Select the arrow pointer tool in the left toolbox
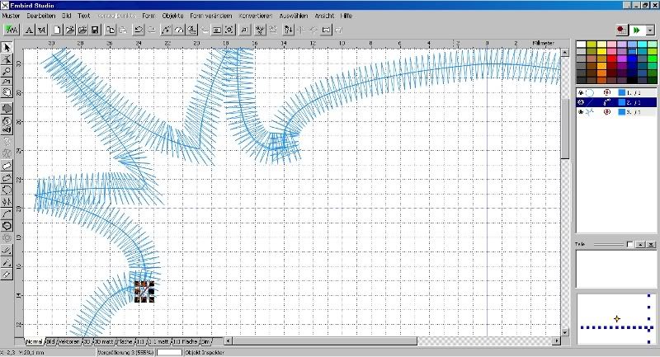Image resolution: width=660 pixels, height=357 pixels. (7, 48)
